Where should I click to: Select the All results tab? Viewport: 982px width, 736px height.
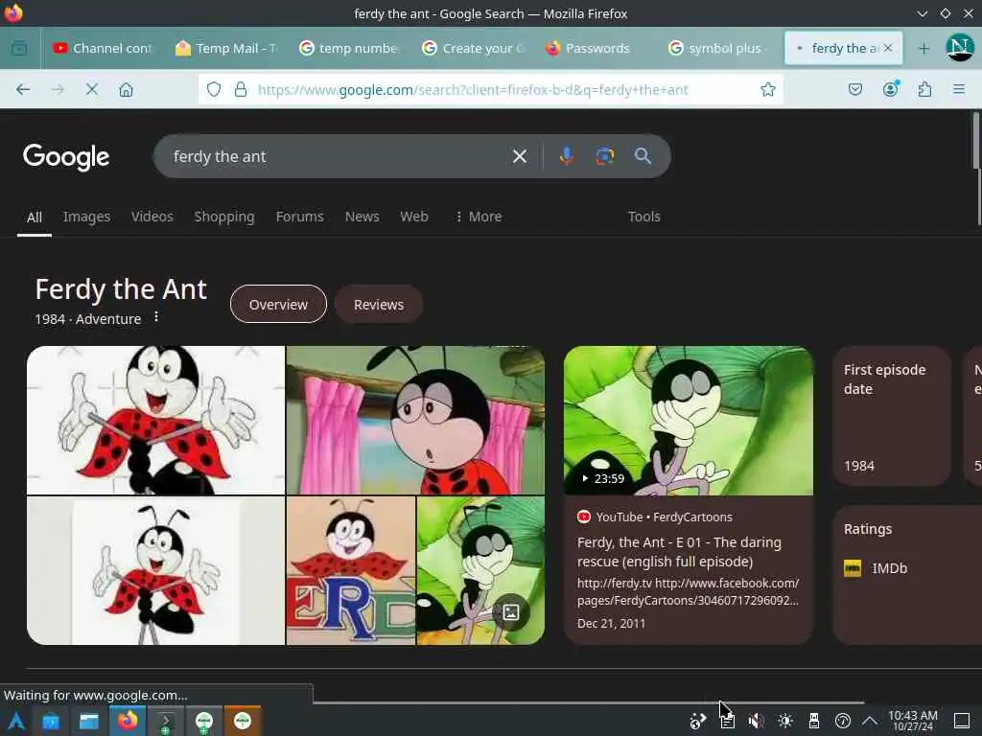pos(35,218)
